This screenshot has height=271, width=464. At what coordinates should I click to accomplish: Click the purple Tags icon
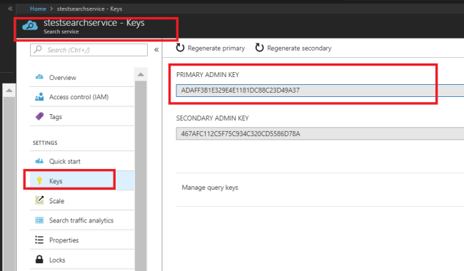39,116
